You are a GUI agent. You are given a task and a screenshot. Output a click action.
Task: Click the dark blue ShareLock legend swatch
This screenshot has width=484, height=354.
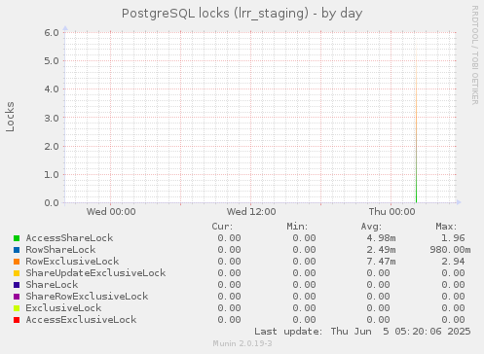tap(17, 285)
